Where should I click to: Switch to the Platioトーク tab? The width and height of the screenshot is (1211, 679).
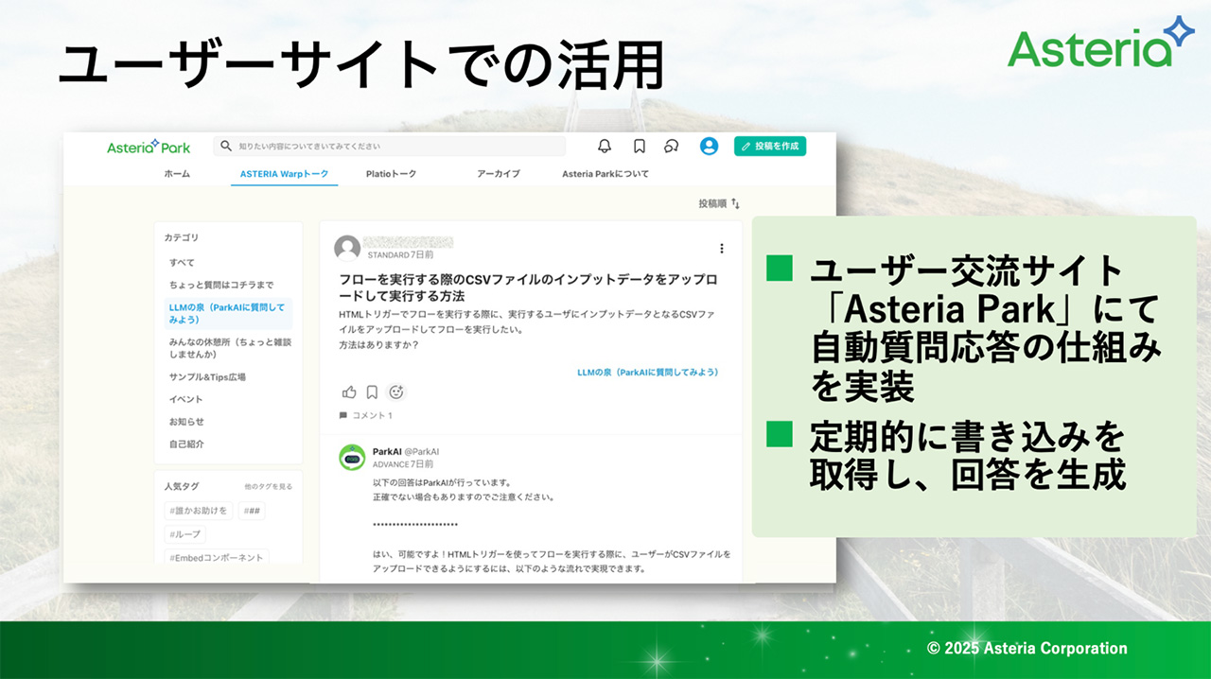(x=391, y=174)
